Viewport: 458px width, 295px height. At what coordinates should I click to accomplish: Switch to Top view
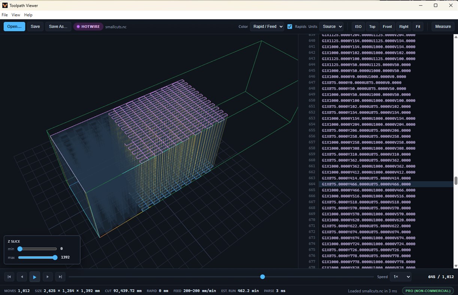[372, 27]
